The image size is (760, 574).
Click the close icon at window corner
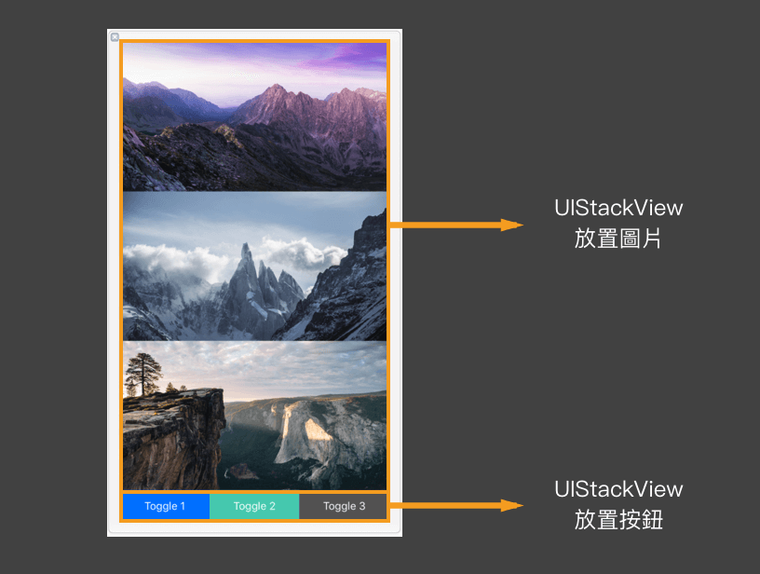pyautogui.click(x=115, y=37)
